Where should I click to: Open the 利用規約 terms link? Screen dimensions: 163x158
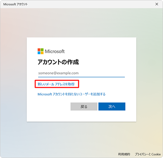pyautogui.click(x=124, y=154)
